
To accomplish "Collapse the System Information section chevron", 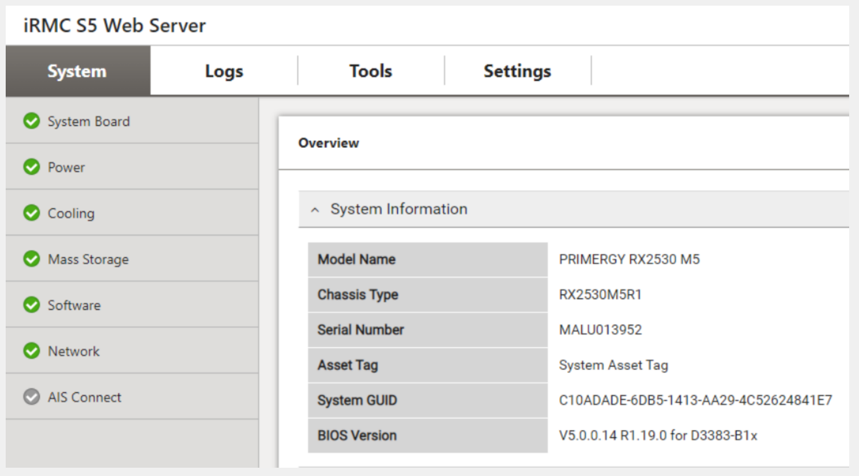I will [x=315, y=210].
